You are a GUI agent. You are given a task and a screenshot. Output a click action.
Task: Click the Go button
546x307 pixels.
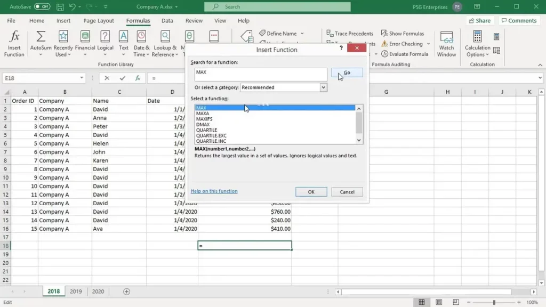tap(347, 72)
